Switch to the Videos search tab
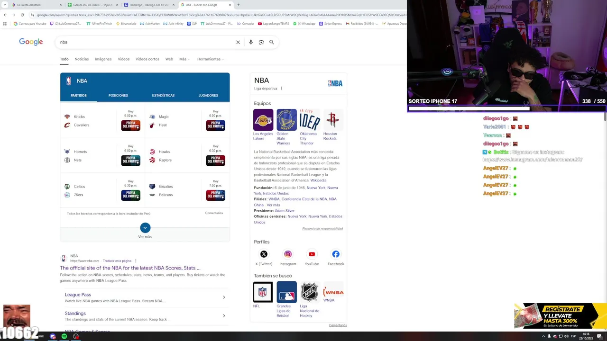The height and width of the screenshot is (341, 607). (x=124, y=59)
